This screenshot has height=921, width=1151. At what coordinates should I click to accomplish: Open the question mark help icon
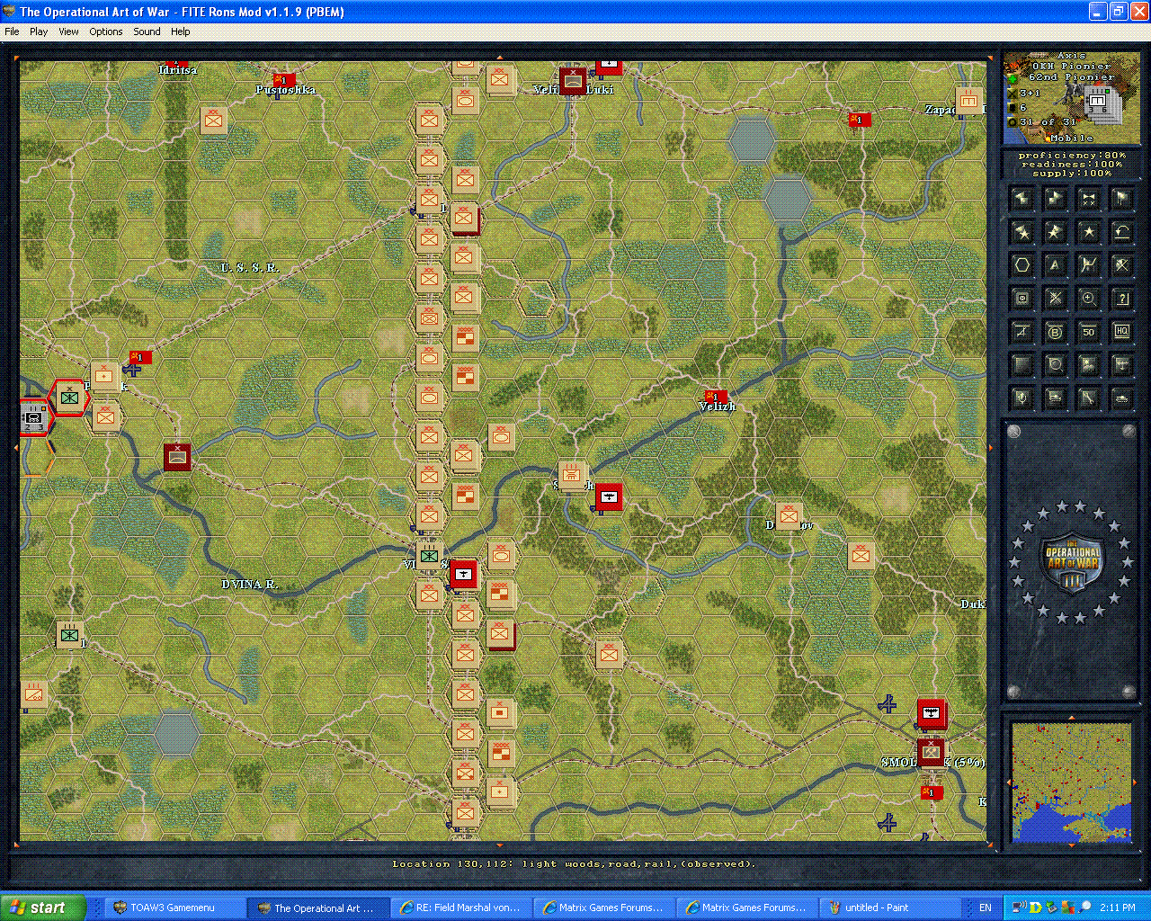click(x=1122, y=299)
